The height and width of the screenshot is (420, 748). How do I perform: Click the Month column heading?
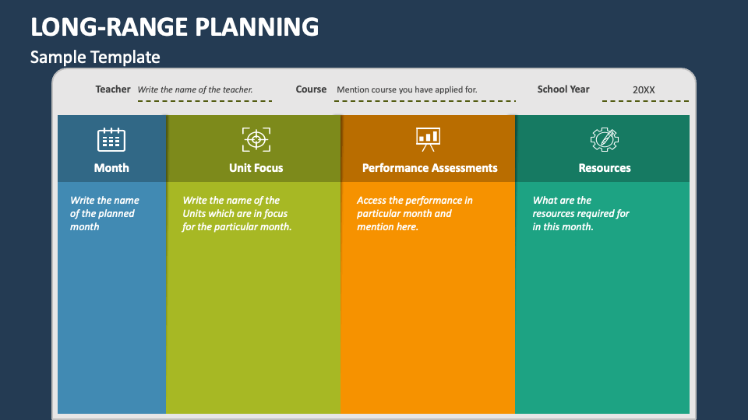pos(111,168)
